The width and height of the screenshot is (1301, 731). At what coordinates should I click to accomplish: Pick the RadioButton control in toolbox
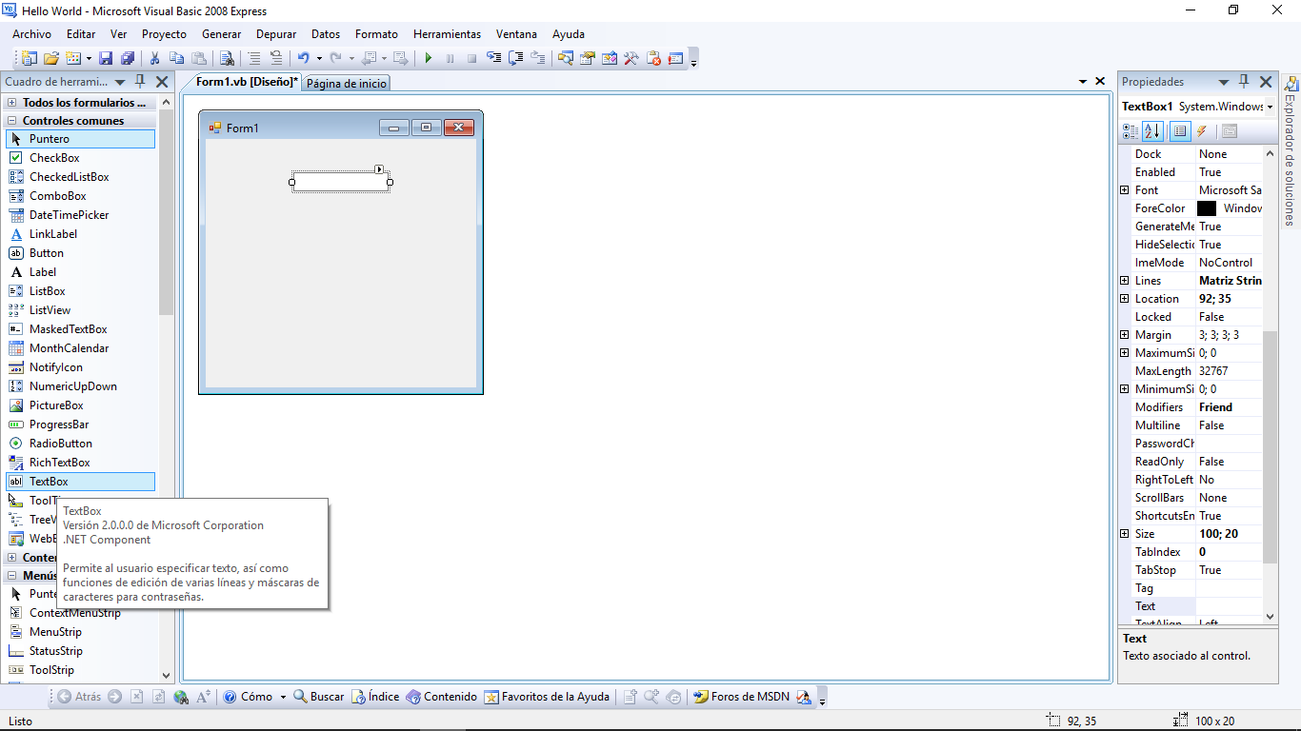point(80,444)
